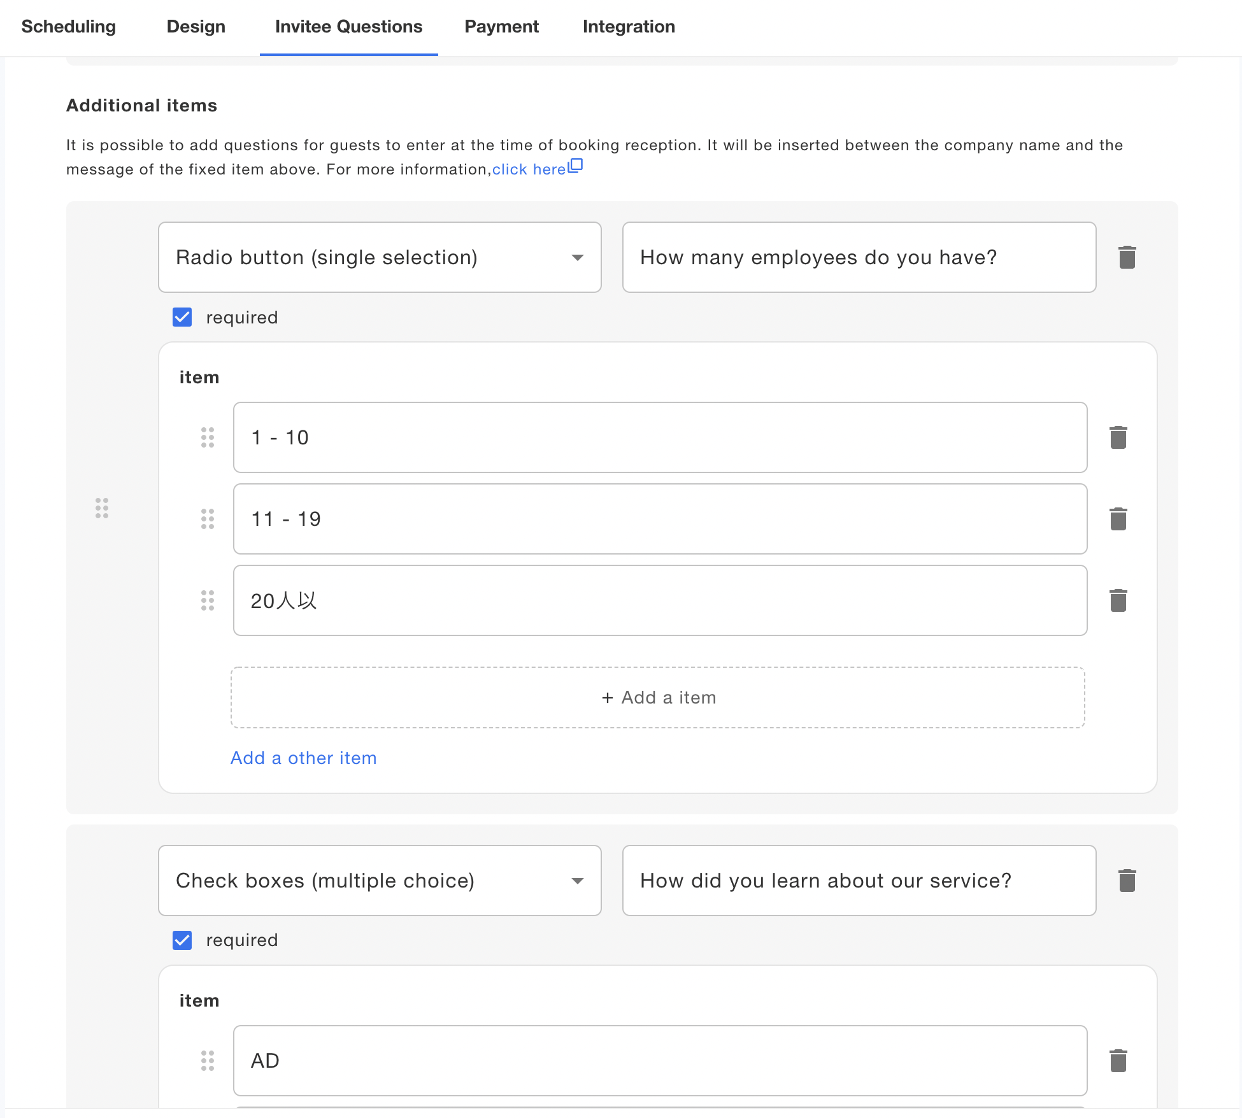Delete the '11 - 19' item
Viewport: 1242px width, 1118px height.
pyautogui.click(x=1118, y=519)
